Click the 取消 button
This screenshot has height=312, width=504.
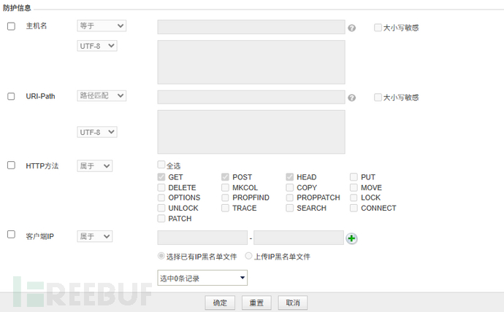[293, 303]
